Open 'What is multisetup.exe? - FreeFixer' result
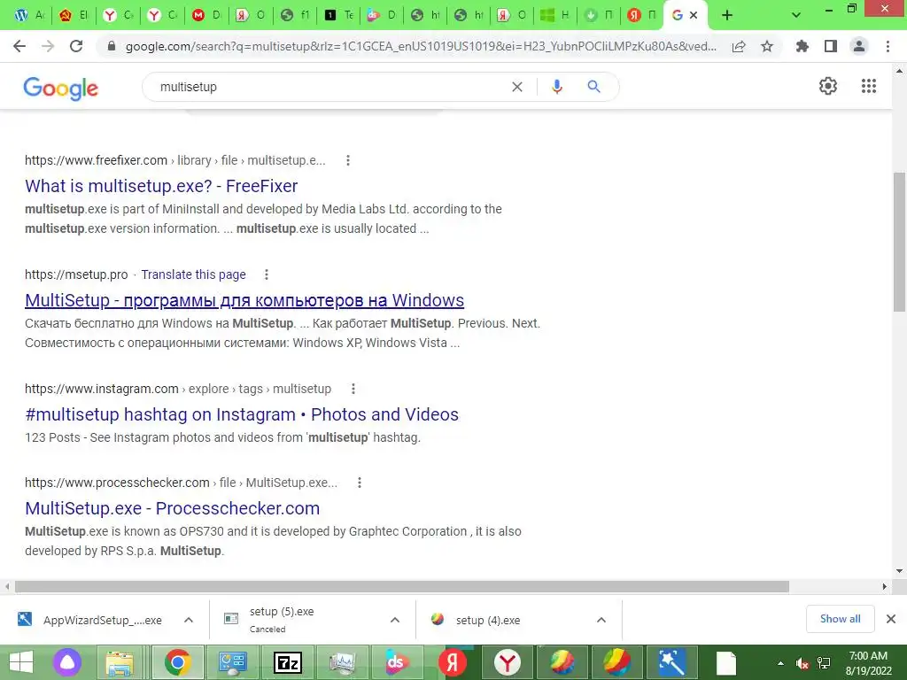907x680 pixels. pyautogui.click(x=161, y=186)
